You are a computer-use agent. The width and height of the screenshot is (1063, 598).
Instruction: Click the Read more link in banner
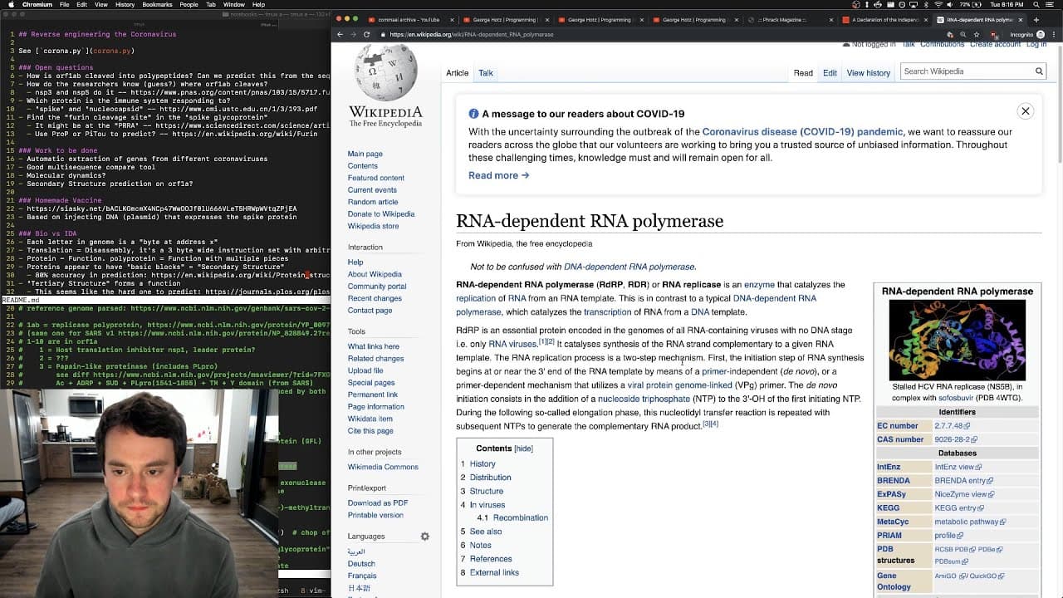coord(498,175)
